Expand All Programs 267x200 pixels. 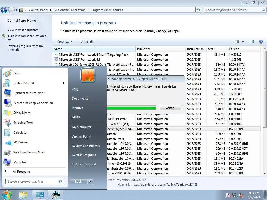[22, 172]
